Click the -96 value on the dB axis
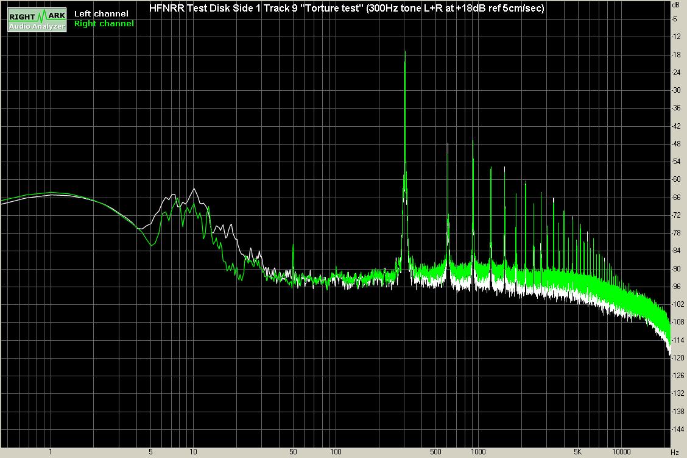Image resolution: width=687 pixels, height=458 pixels. tap(677, 287)
